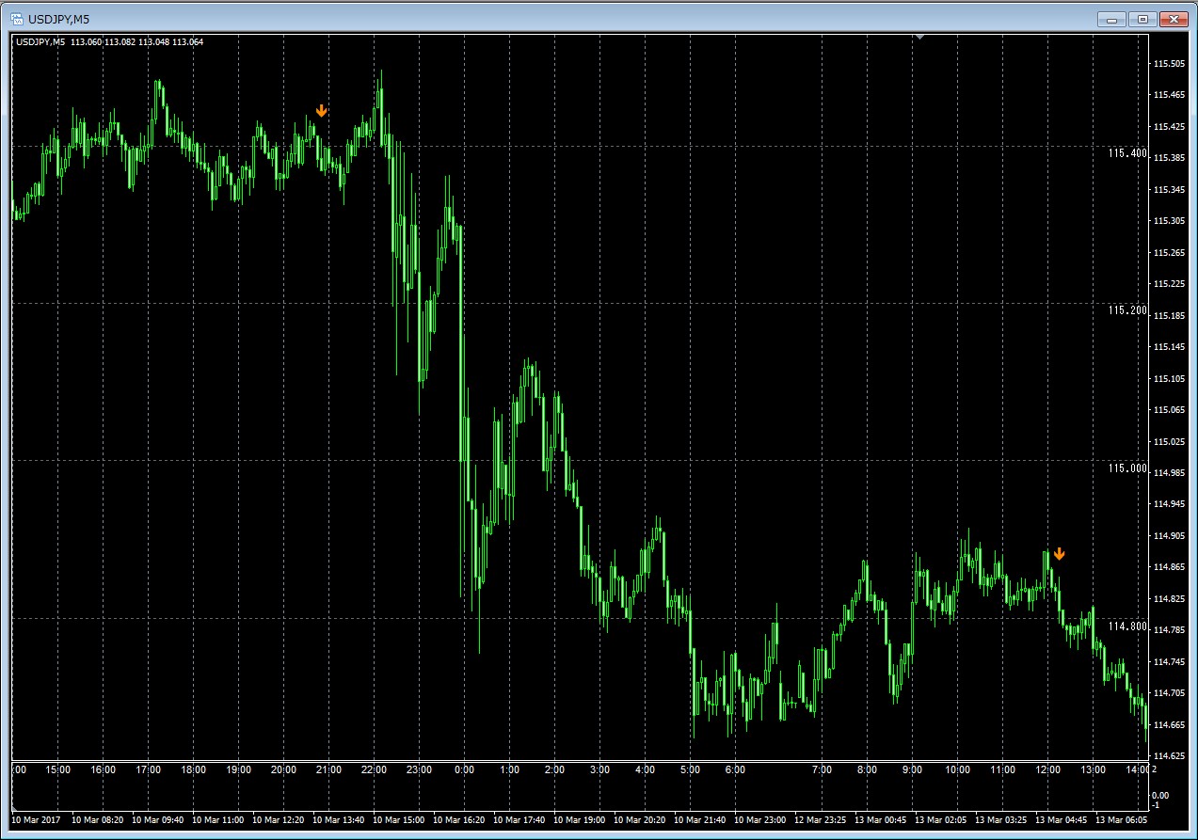Click the 23:00 hour label
The width and height of the screenshot is (1198, 840).
tap(420, 769)
